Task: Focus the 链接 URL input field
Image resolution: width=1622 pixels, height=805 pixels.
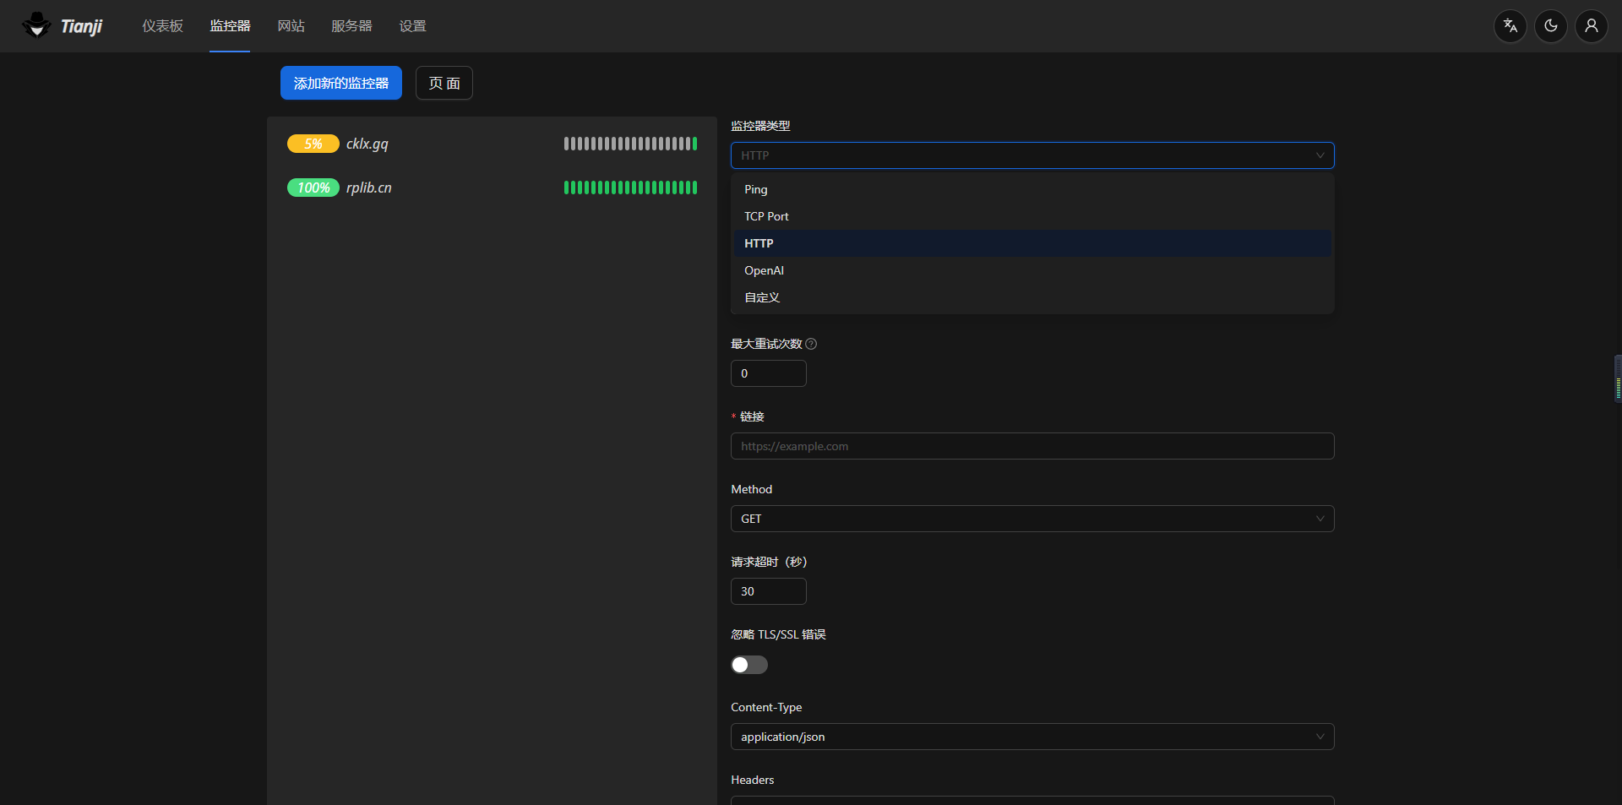Action: [1031, 446]
